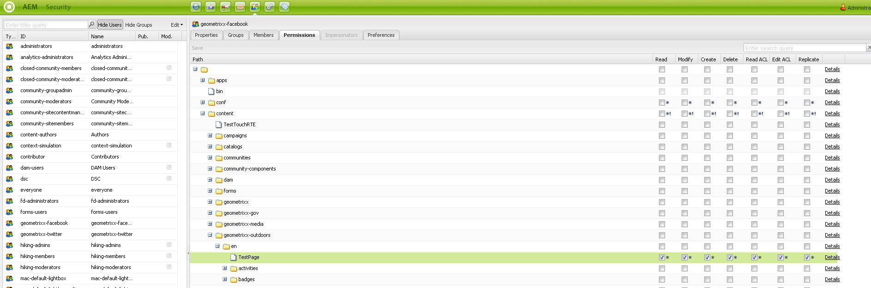
Task: Select the community-moderators row
Action: click(91, 101)
